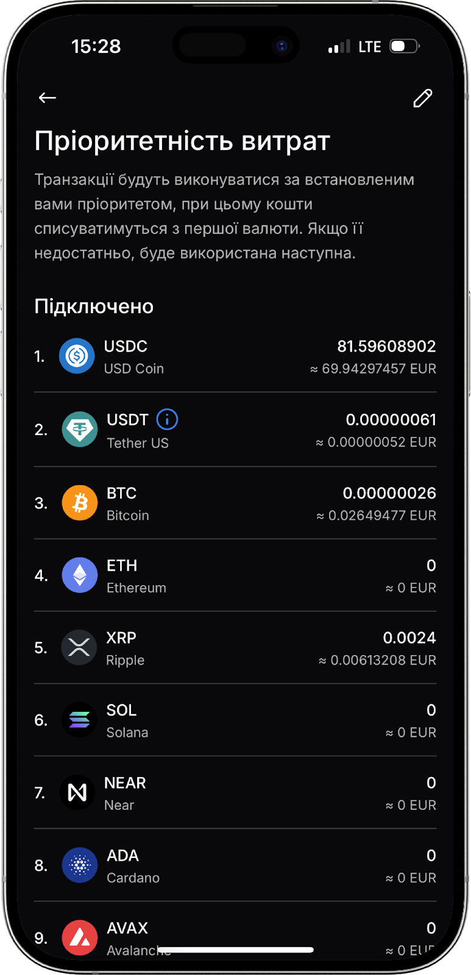Tap the USDC coin icon
The height and width of the screenshot is (975, 471).
pyautogui.click(x=77, y=356)
